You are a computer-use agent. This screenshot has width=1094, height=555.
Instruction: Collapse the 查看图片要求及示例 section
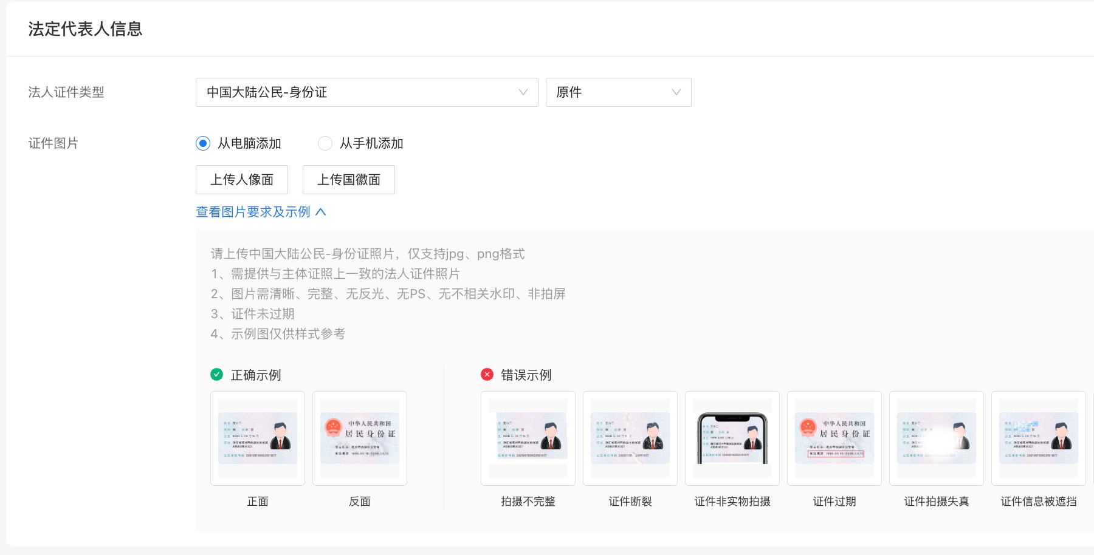tap(253, 212)
